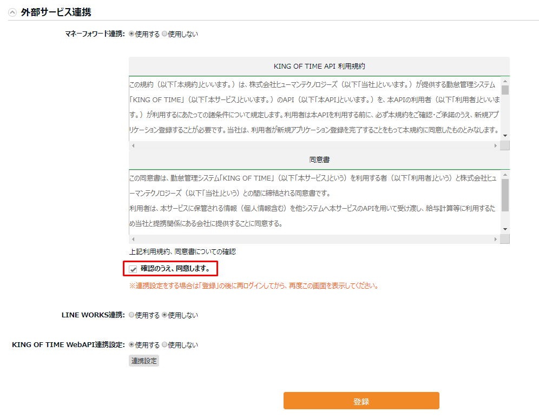The image size is (539, 419).
Task: Click the 外部サービス連携 section title
Action: (x=56, y=12)
